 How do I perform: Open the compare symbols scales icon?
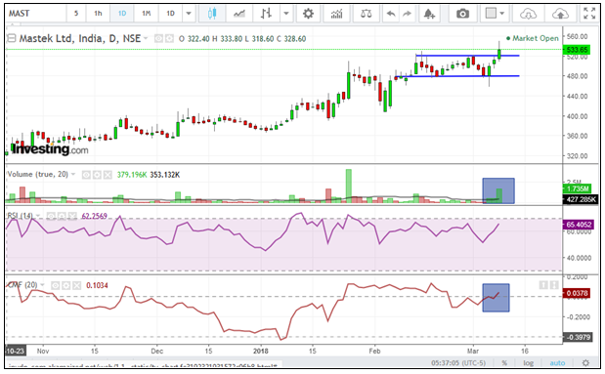(367, 14)
